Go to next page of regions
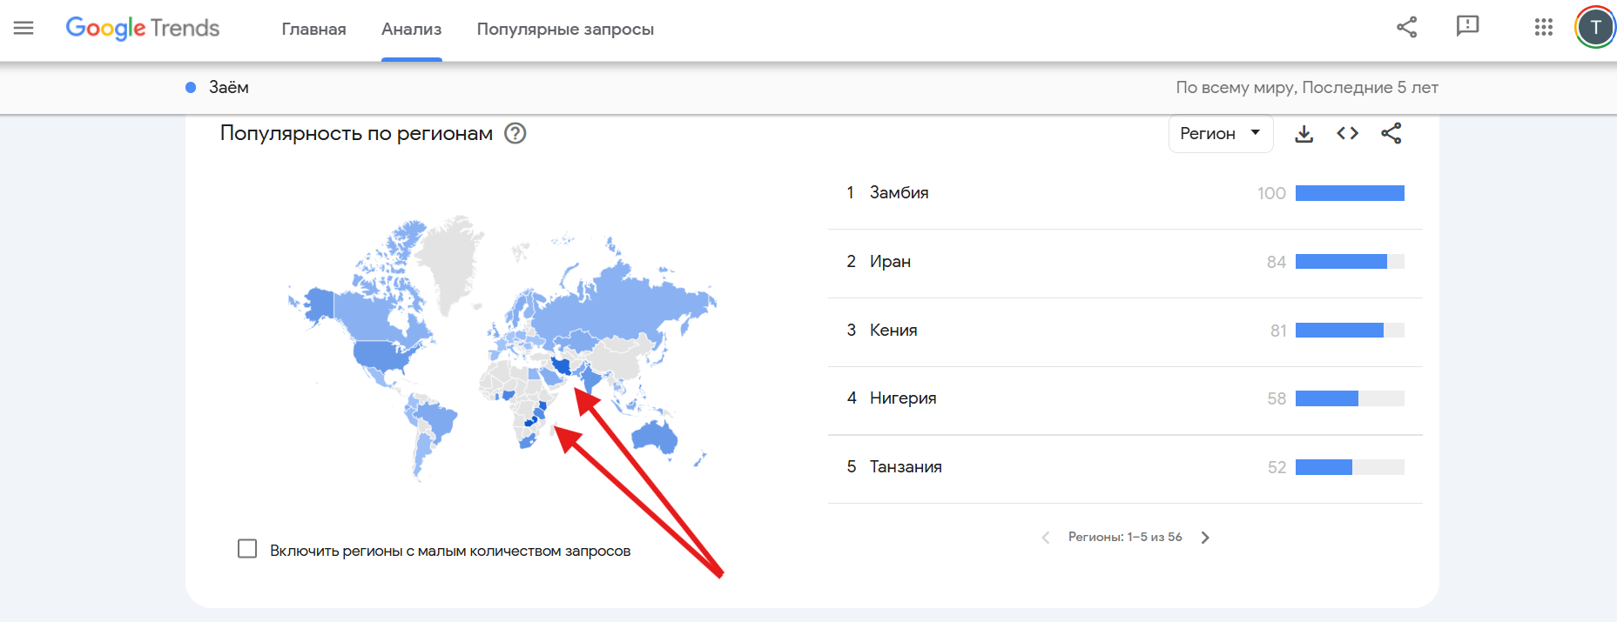This screenshot has height=622, width=1617. coord(1205,538)
